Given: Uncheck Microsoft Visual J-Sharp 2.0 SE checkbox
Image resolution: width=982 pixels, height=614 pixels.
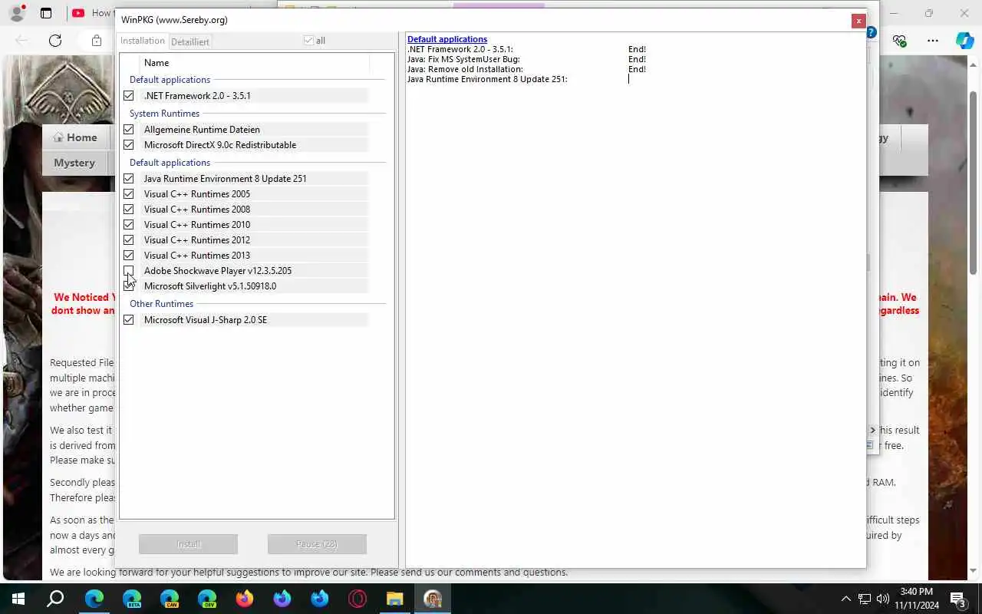Looking at the screenshot, I should pos(129,320).
